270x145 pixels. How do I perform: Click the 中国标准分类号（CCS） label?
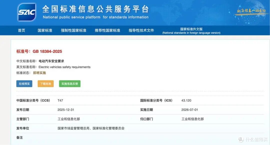tap(33, 100)
